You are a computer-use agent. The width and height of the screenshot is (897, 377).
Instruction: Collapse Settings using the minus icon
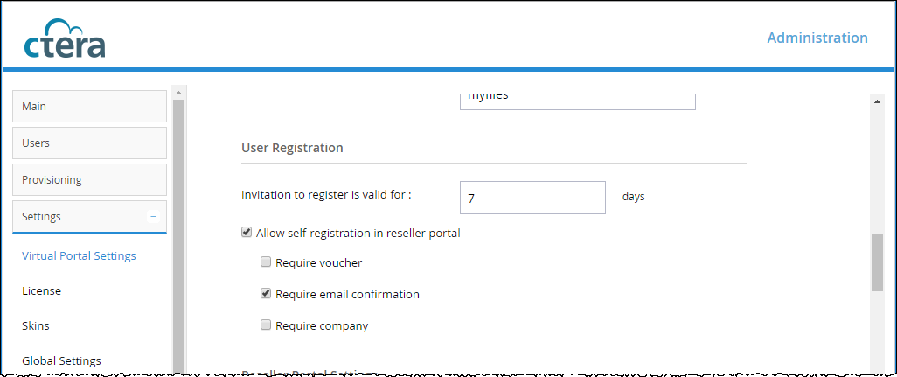(153, 216)
